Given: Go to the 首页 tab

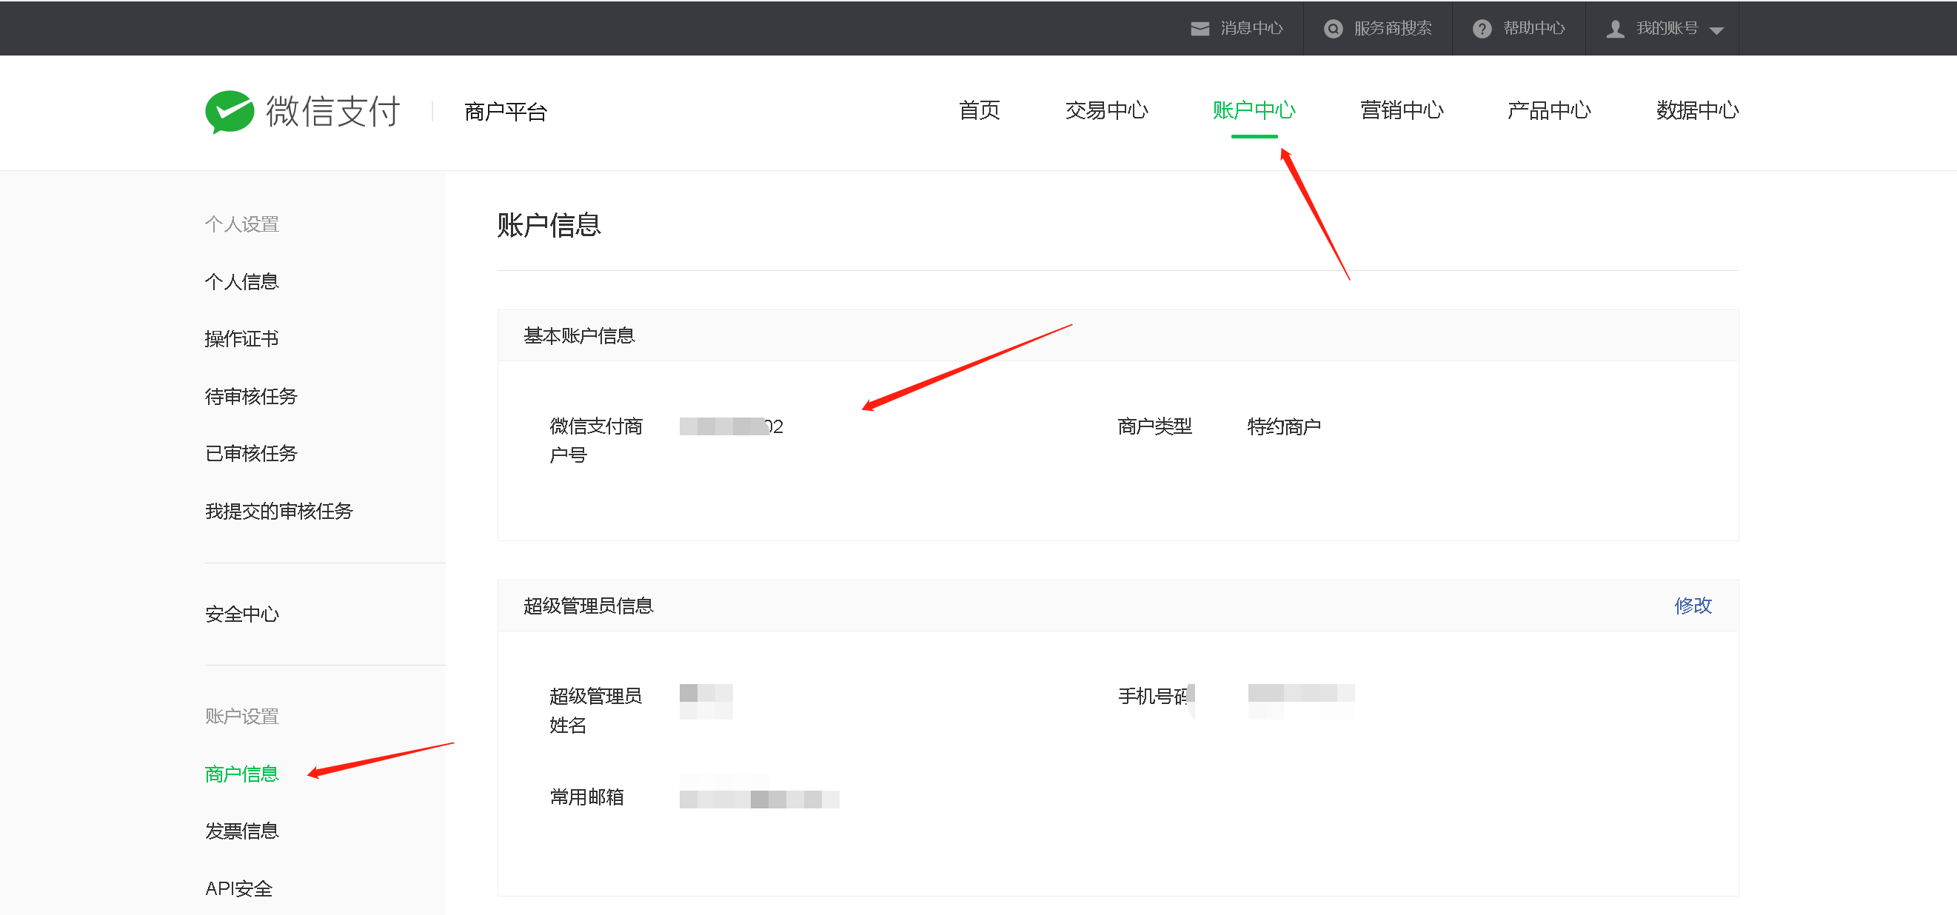Looking at the screenshot, I should [979, 110].
